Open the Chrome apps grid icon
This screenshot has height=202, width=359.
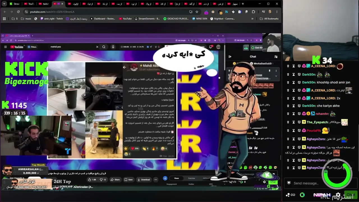coord(4,19)
